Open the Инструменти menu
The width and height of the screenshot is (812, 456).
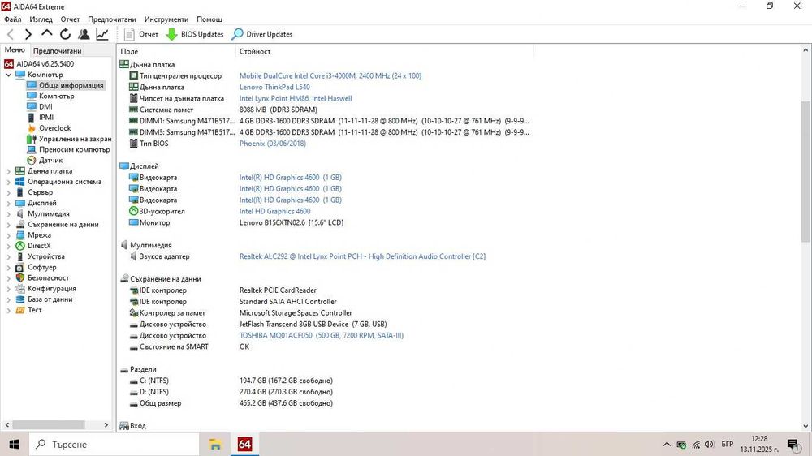click(166, 19)
